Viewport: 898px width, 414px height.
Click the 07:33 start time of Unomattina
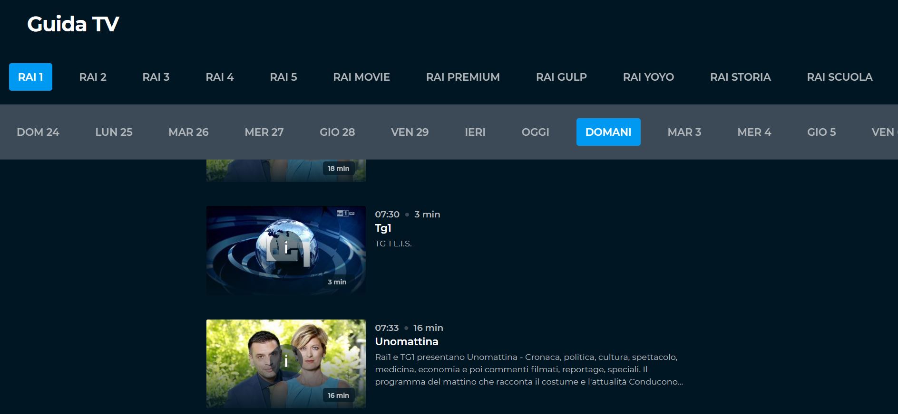(387, 328)
